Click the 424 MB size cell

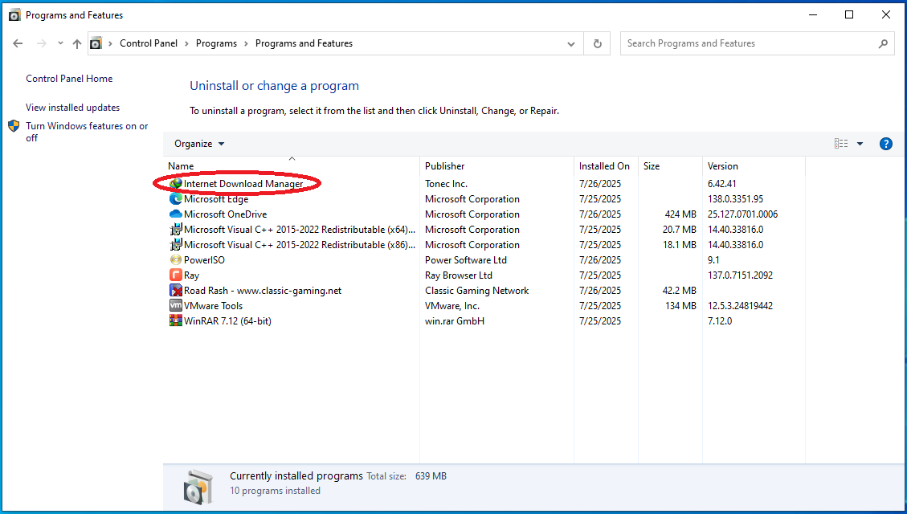tap(680, 214)
